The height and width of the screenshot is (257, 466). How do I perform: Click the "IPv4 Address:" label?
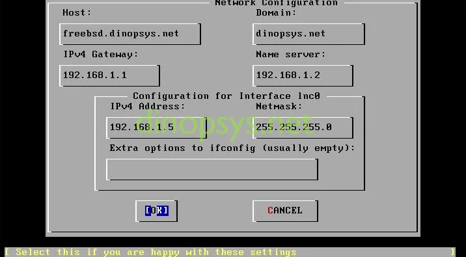(147, 106)
